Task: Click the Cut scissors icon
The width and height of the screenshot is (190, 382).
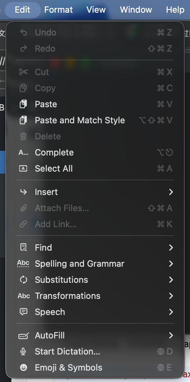Action: [x=23, y=72]
